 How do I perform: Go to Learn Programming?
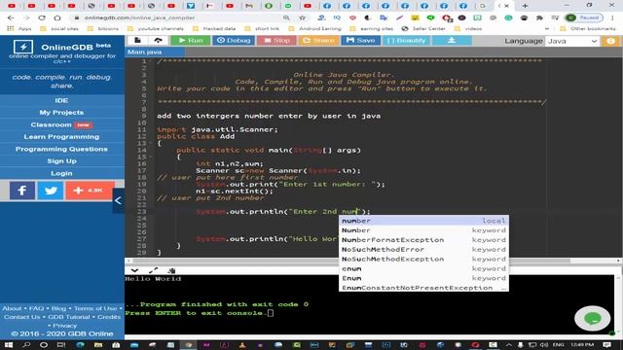tap(61, 137)
